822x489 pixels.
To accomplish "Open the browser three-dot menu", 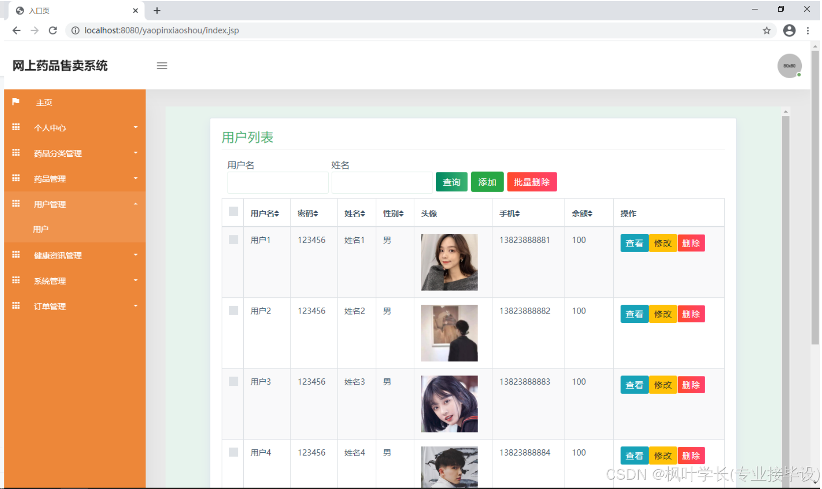I will (808, 30).
